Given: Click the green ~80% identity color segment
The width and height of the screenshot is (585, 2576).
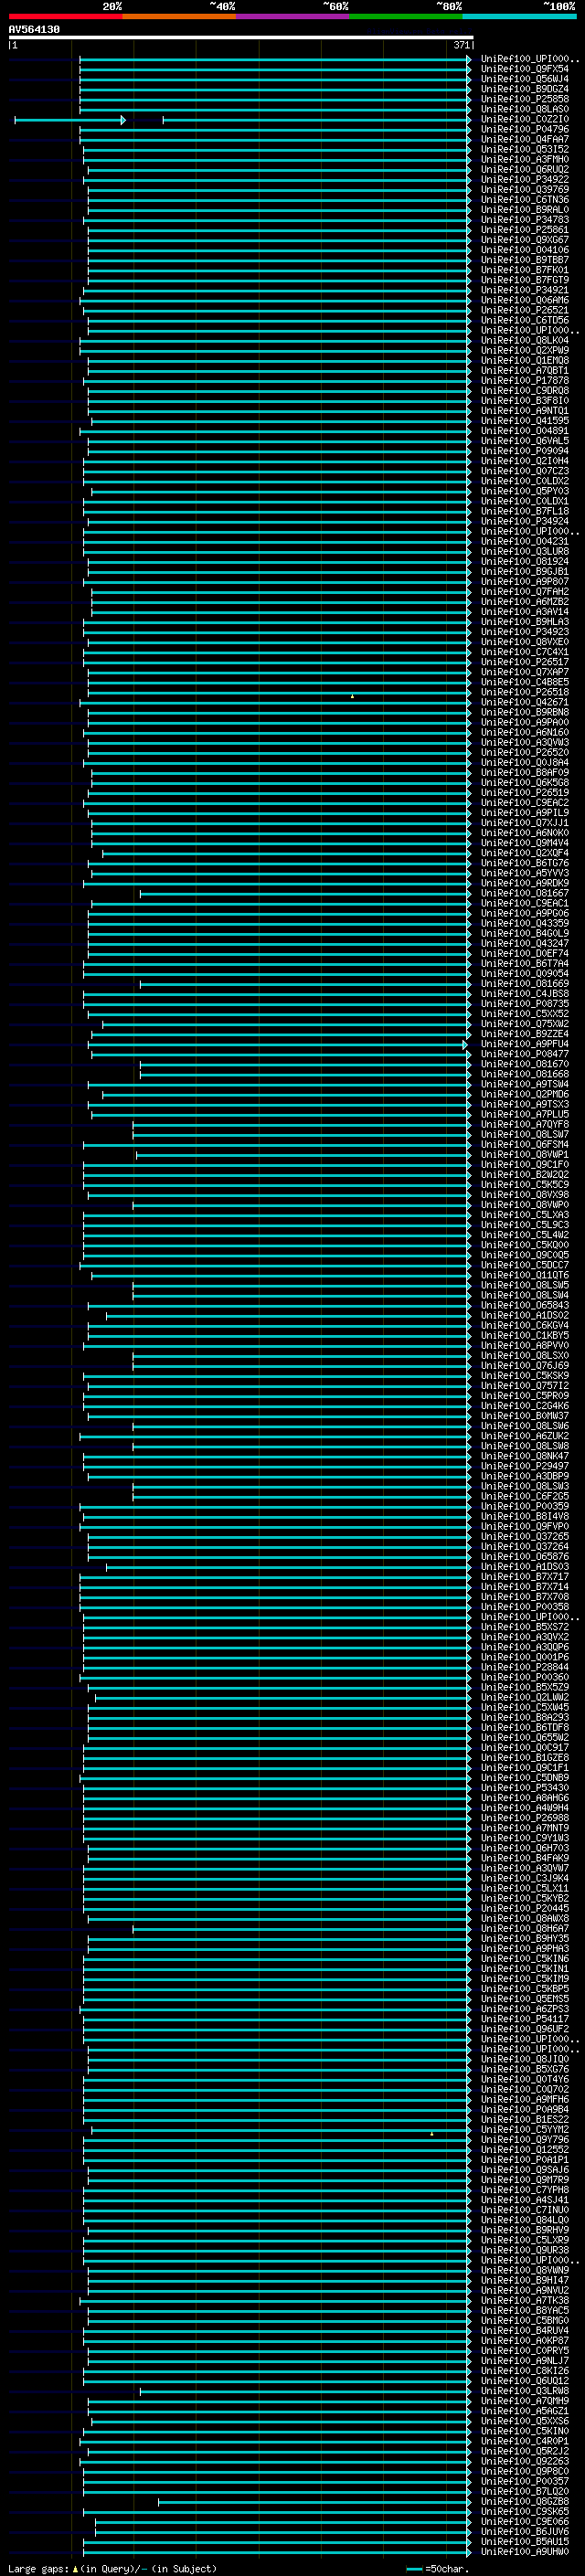Looking at the screenshot, I should (x=406, y=17).
